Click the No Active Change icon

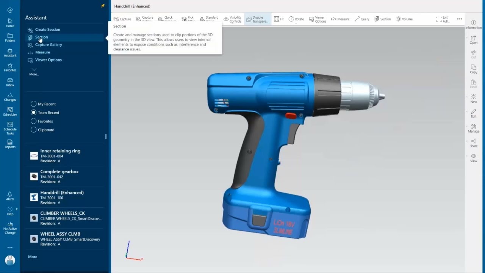tap(10, 228)
